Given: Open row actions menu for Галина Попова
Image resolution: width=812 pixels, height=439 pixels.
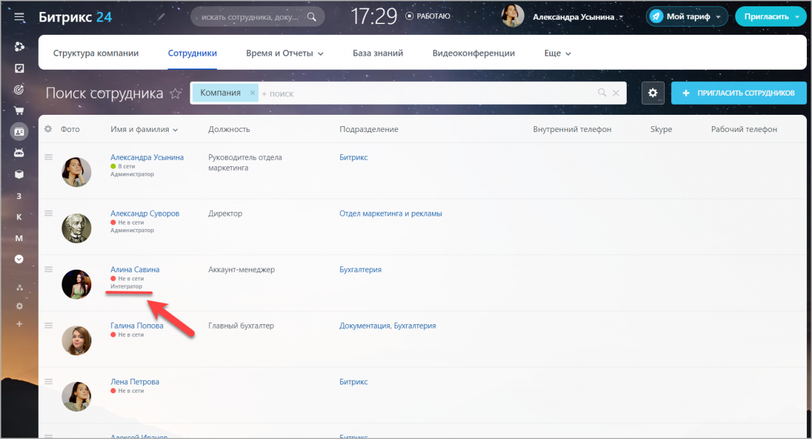Looking at the screenshot, I should 48,325.
